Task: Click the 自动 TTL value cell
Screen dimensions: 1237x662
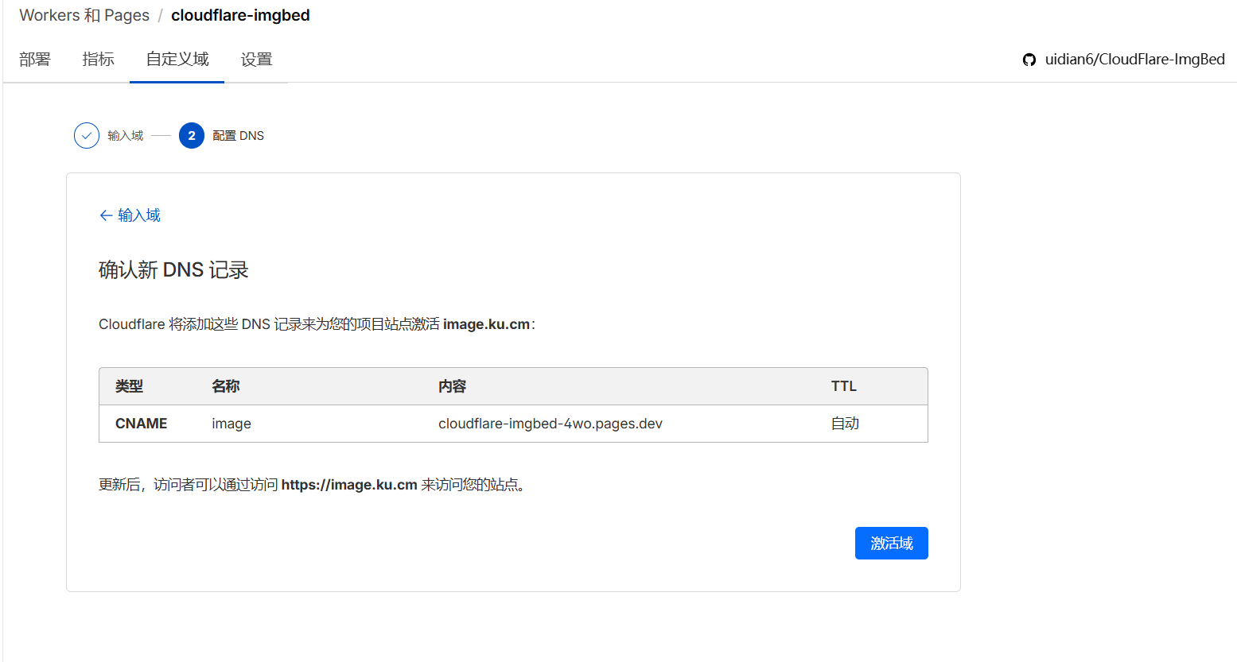Action: click(845, 424)
